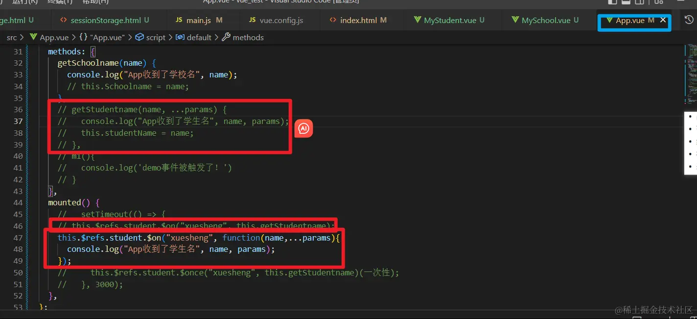Close the App.vue editor tab
Image resolution: width=697 pixels, height=319 pixels.
click(x=663, y=20)
